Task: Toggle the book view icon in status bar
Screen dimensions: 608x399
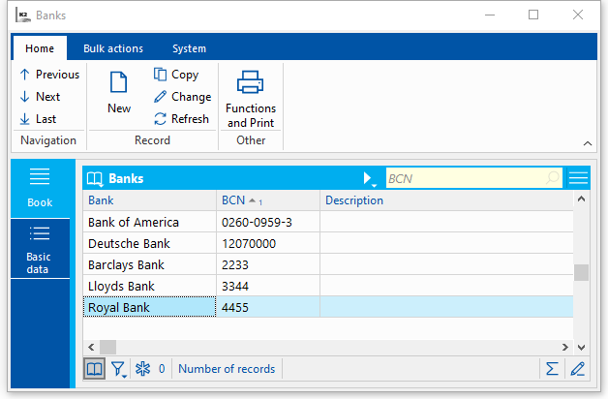Action: tap(94, 369)
